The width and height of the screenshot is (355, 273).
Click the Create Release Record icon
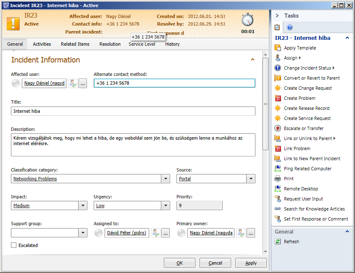278,108
